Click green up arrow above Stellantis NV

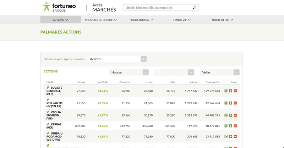click(x=48, y=100)
